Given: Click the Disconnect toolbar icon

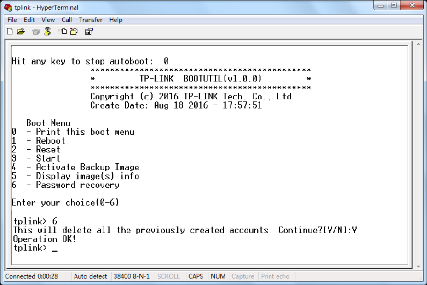Looking at the screenshot, I should (x=48, y=32).
